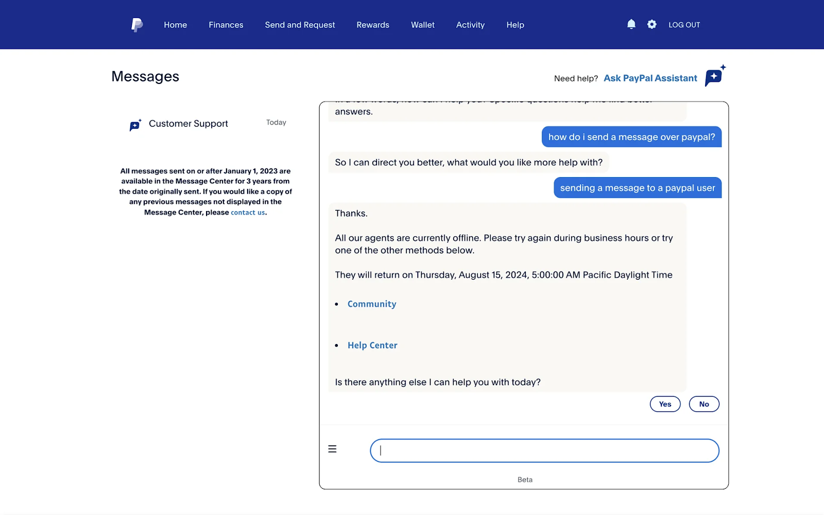
Task: Click the PayPal Assistant sparkle chat icon
Action: pos(715,76)
